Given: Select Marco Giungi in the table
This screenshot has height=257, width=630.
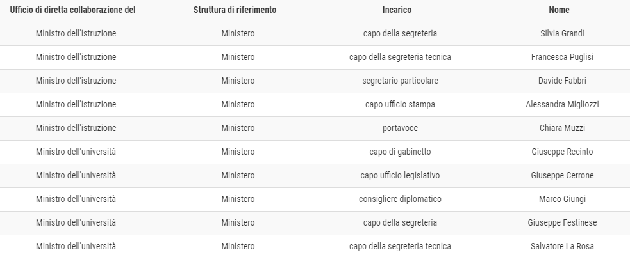Looking at the screenshot, I should 562,199.
